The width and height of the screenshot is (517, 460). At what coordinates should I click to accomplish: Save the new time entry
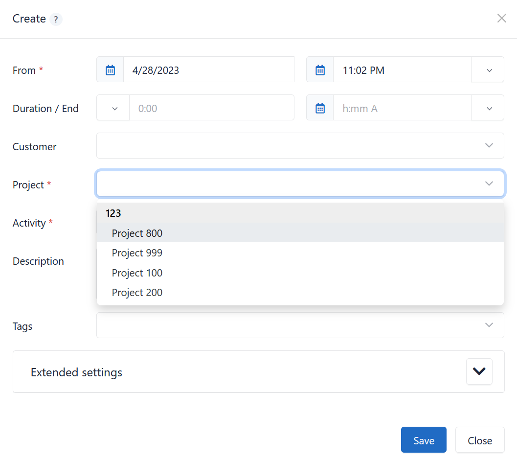[x=424, y=439]
